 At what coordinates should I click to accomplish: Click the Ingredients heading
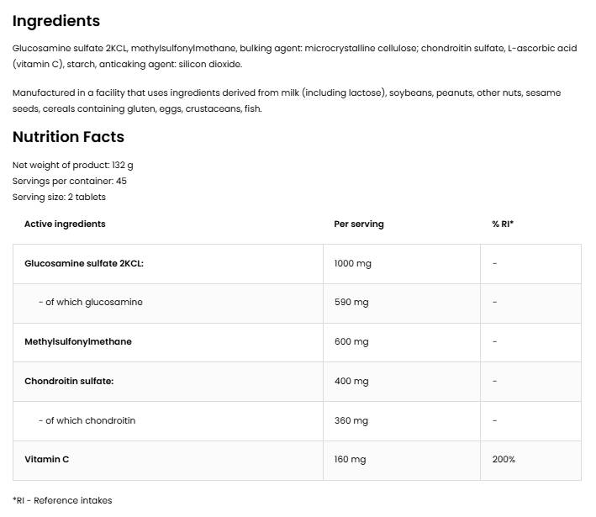click(56, 21)
